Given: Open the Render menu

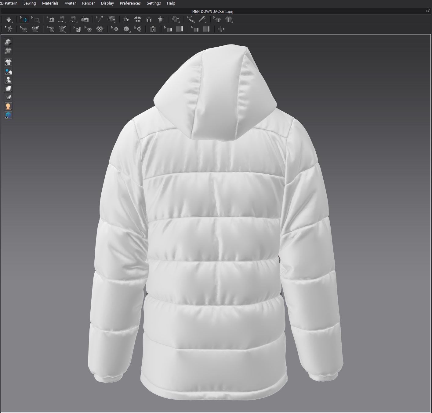Looking at the screenshot, I should [89, 3].
